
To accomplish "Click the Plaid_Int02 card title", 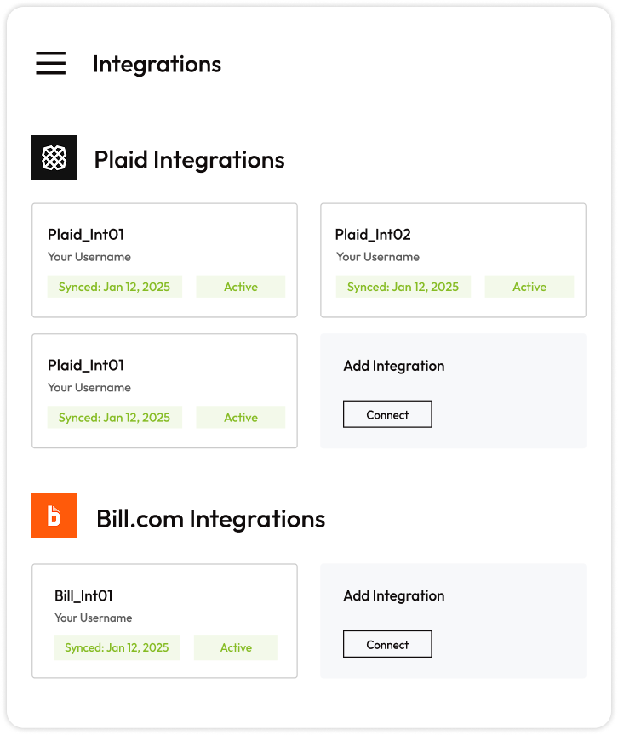I will [x=373, y=235].
